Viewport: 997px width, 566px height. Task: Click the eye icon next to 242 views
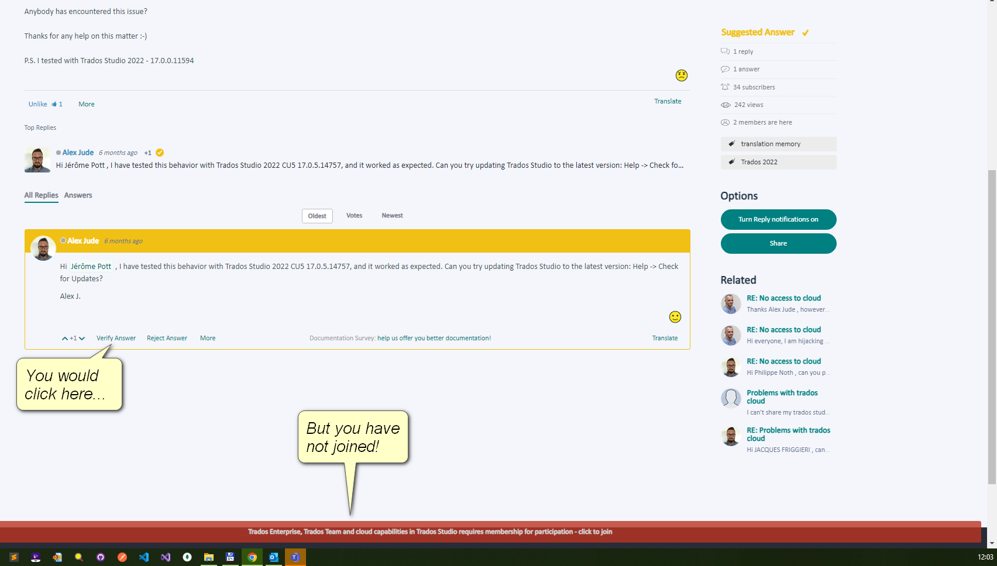click(x=726, y=105)
